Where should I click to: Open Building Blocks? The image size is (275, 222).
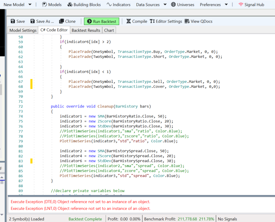[84, 5]
